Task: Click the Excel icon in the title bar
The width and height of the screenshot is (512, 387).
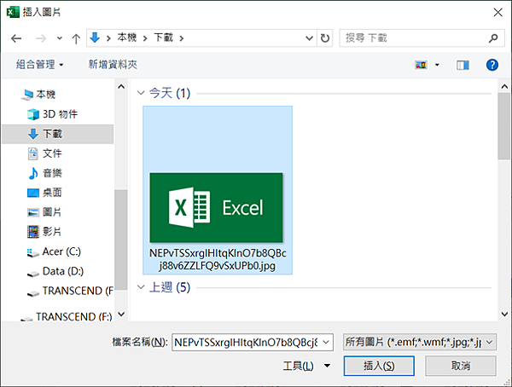Action: point(13,12)
